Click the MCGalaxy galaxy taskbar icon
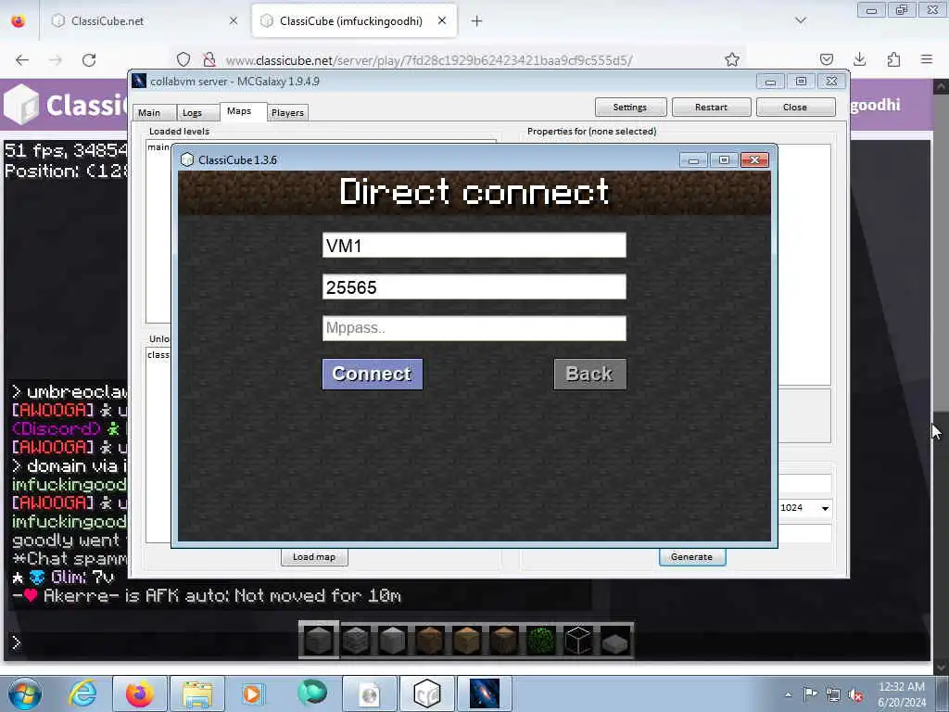 click(485, 693)
